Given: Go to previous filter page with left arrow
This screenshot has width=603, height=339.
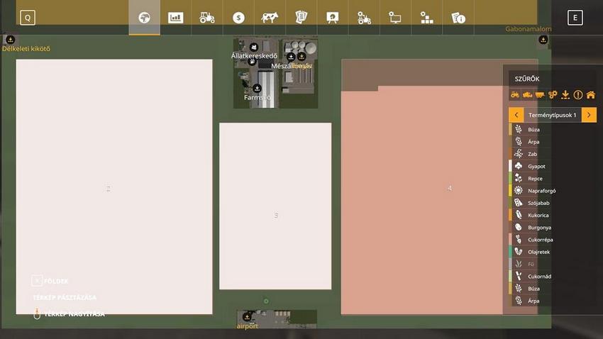Looking at the screenshot, I should (516, 115).
